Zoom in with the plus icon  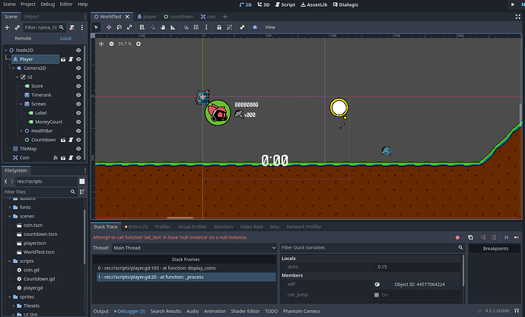click(138, 44)
